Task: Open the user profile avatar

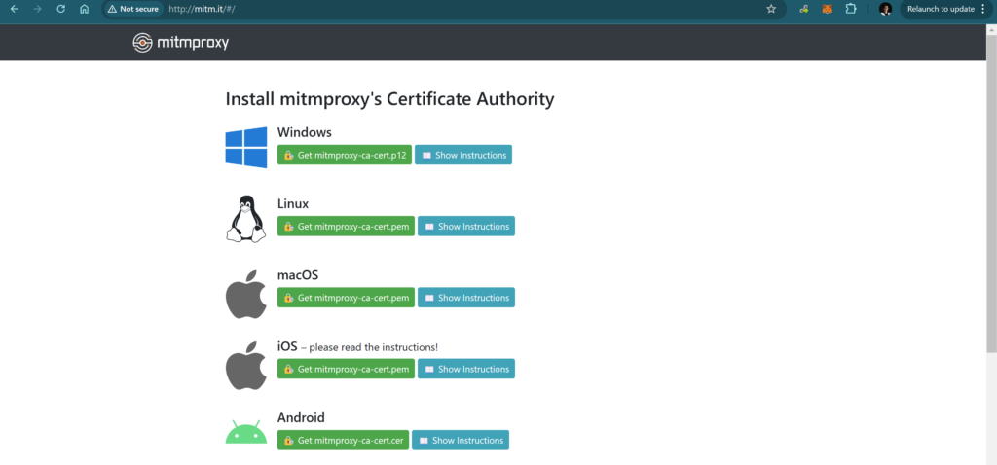Action: pos(885,9)
